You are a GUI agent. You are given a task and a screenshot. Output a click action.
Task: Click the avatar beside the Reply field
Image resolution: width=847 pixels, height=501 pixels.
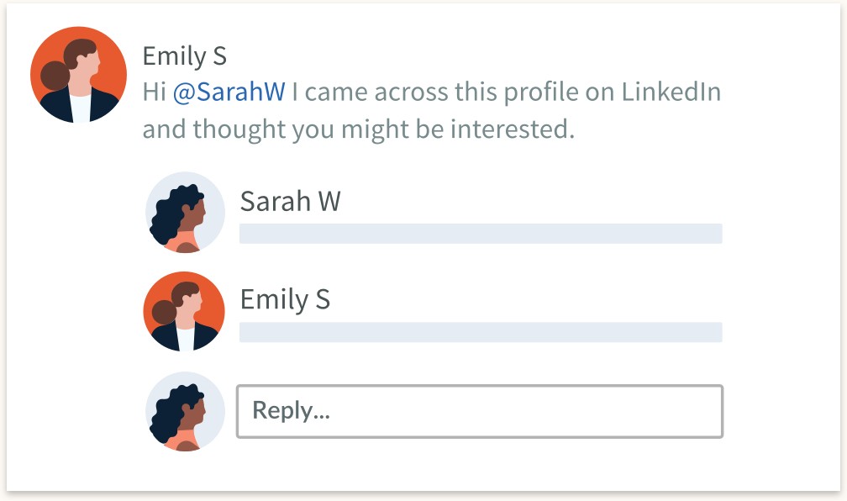(185, 411)
